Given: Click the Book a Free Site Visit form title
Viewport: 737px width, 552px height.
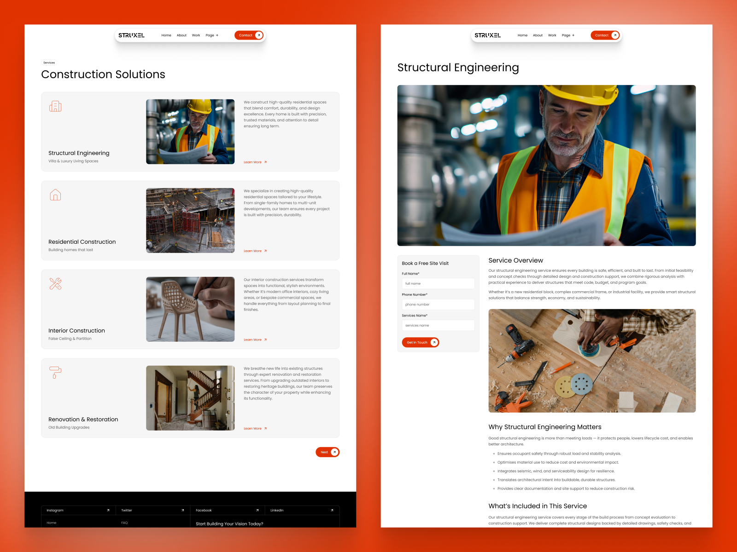Looking at the screenshot, I should pyautogui.click(x=425, y=264).
